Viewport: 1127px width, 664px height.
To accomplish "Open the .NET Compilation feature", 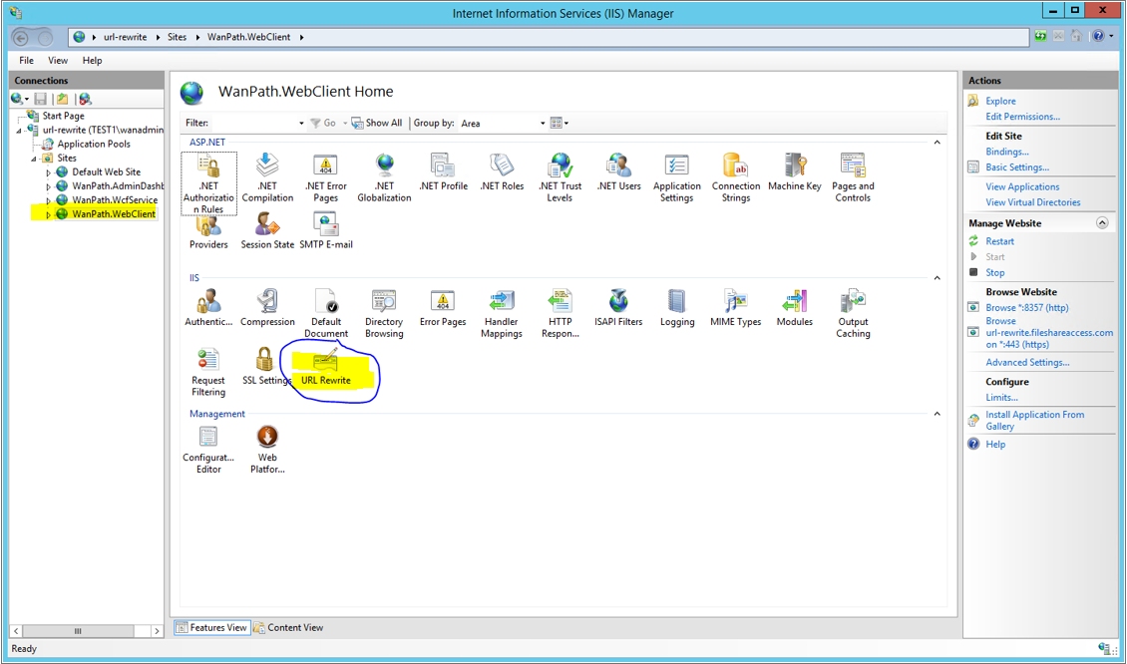I will (267, 178).
